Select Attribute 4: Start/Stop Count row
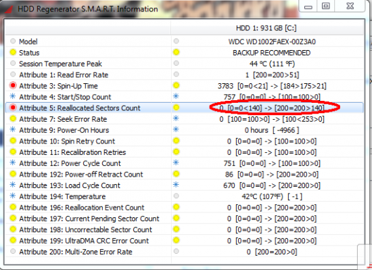 [x=185, y=97]
